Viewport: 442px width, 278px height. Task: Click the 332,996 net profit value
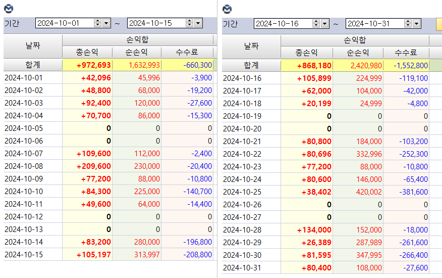pyautogui.click(x=369, y=154)
